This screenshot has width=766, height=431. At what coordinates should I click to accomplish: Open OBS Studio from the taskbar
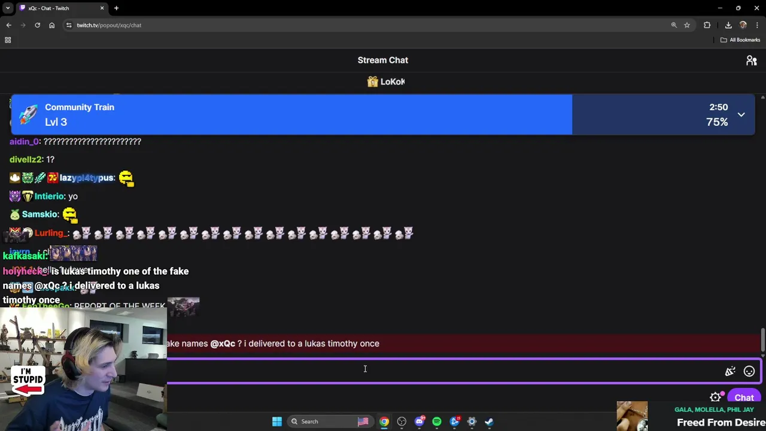pyautogui.click(x=402, y=421)
